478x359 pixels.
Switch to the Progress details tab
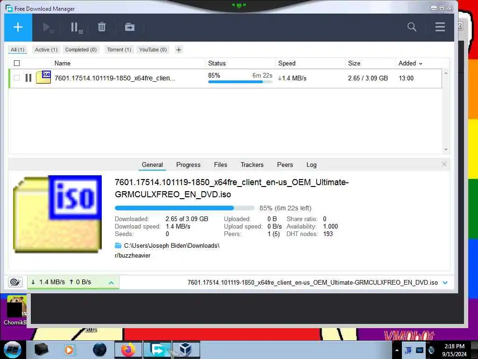click(x=189, y=165)
